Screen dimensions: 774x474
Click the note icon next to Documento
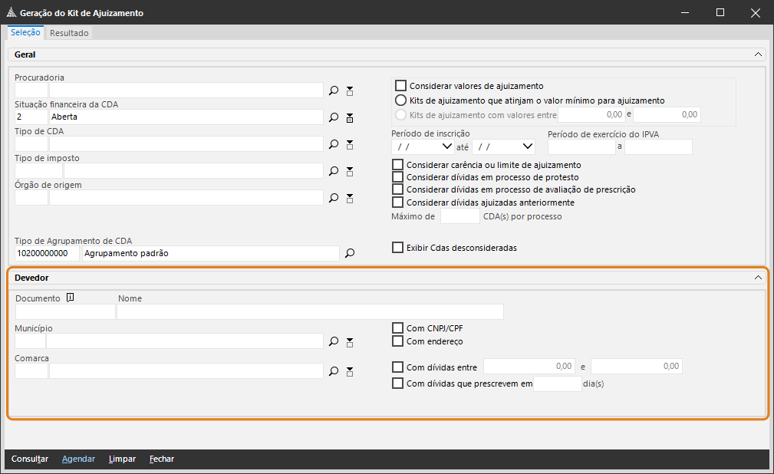pos(70,298)
